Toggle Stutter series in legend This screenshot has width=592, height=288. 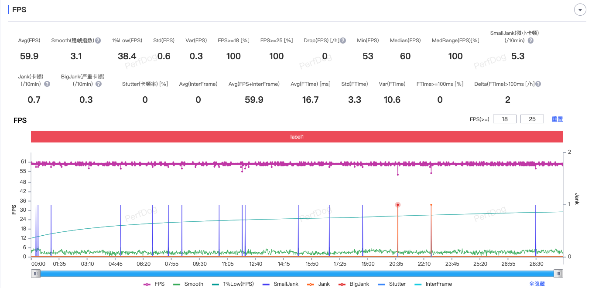(x=392, y=284)
